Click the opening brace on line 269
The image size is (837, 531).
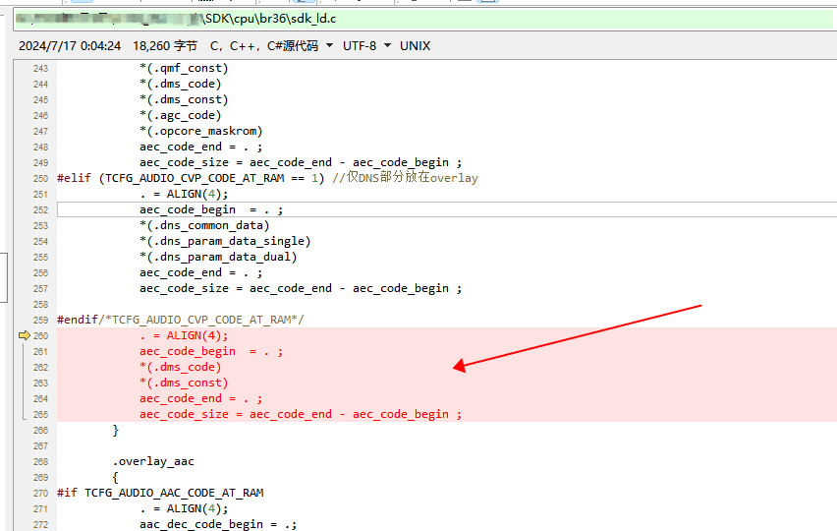coord(115,477)
